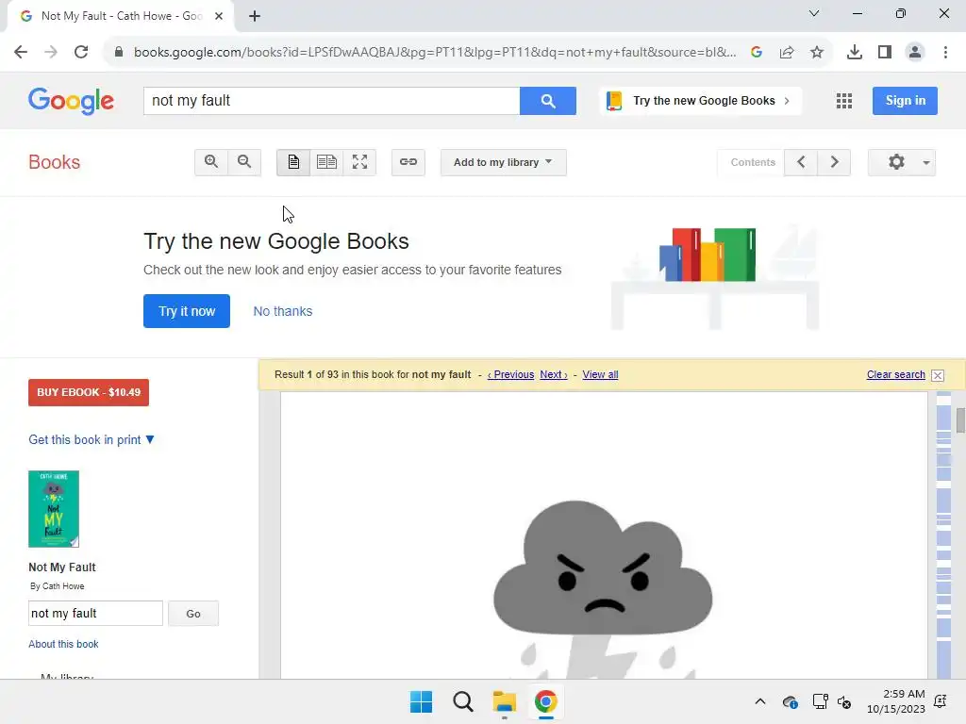Open the link/share book icon

(x=408, y=162)
